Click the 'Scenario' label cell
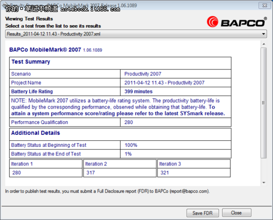Image resolution: width=273 pixels, height=220 pixels. (65, 74)
